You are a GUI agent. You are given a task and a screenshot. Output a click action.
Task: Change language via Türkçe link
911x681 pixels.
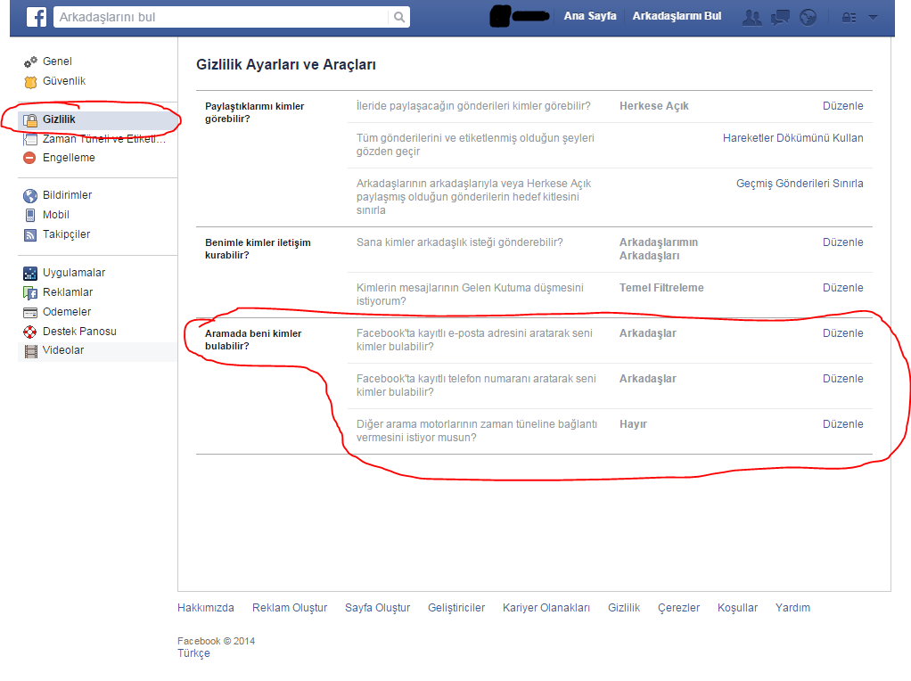point(193,653)
